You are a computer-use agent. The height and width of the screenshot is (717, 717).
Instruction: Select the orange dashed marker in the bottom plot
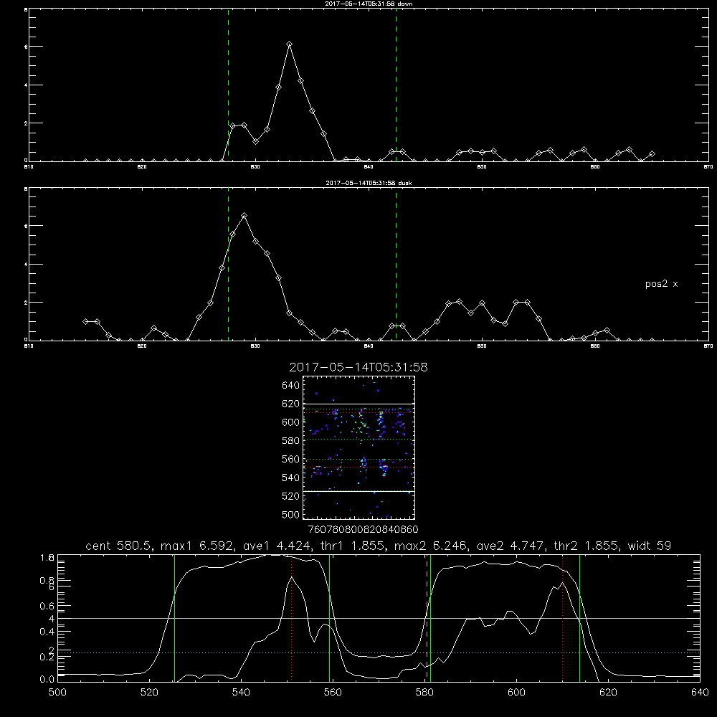coord(427,618)
